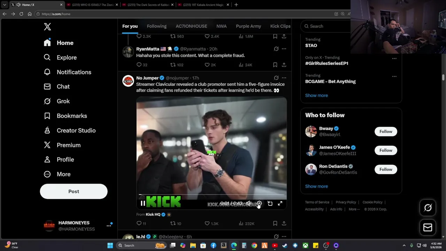Mute the video volume

(x=249, y=203)
